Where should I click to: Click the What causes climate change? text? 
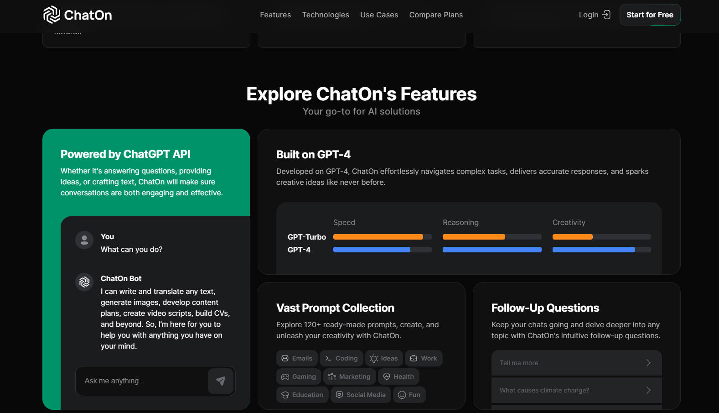coord(544,390)
